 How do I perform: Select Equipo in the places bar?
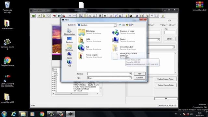click(69, 56)
